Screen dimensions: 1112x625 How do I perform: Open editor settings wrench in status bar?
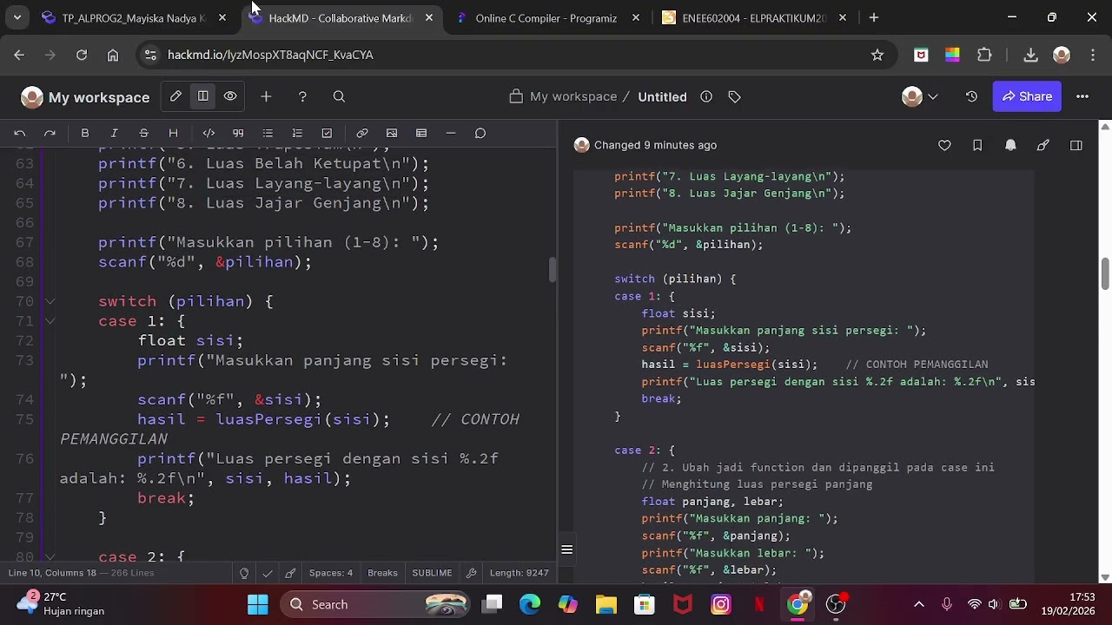(472, 573)
